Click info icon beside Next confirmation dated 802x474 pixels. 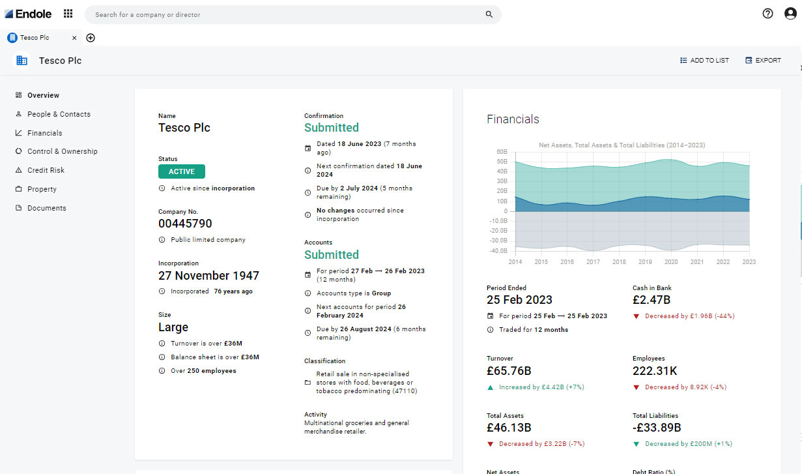pyautogui.click(x=308, y=170)
